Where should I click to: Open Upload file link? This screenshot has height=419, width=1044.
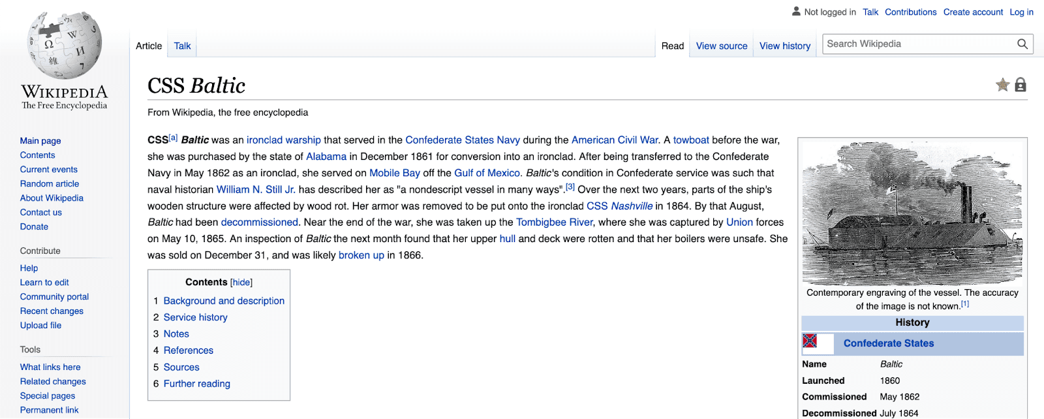click(x=40, y=325)
